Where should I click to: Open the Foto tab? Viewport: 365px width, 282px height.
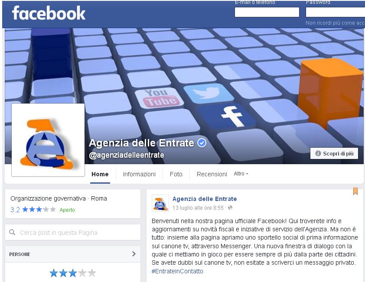point(176,174)
